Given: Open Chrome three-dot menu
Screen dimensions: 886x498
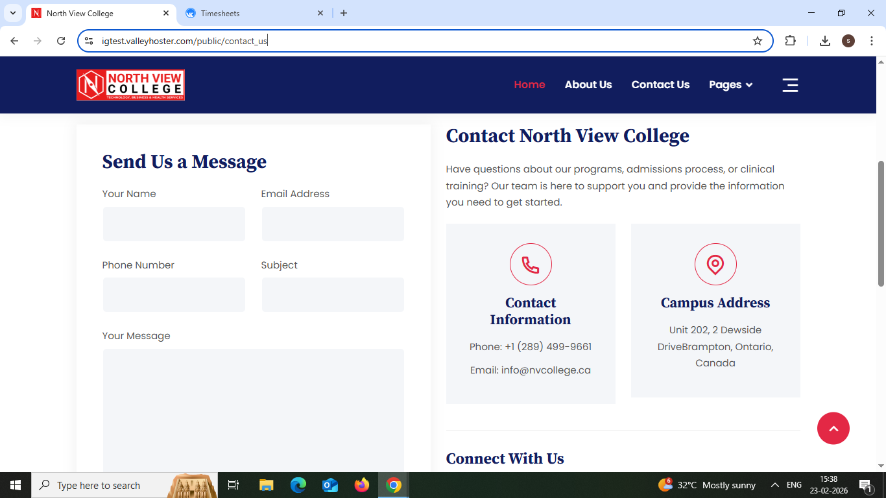Looking at the screenshot, I should [x=872, y=41].
